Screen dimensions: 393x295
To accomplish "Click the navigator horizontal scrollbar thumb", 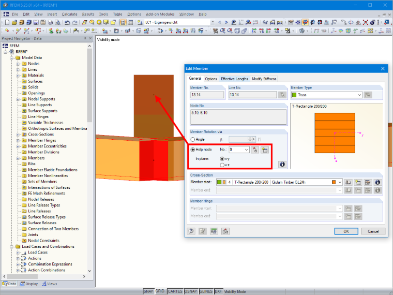I will point(23,276).
